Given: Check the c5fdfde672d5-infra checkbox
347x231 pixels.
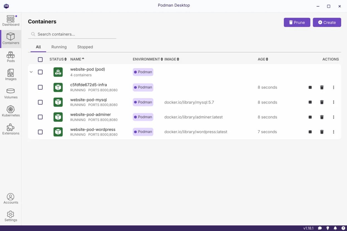Looking at the screenshot, I should 40,87.
